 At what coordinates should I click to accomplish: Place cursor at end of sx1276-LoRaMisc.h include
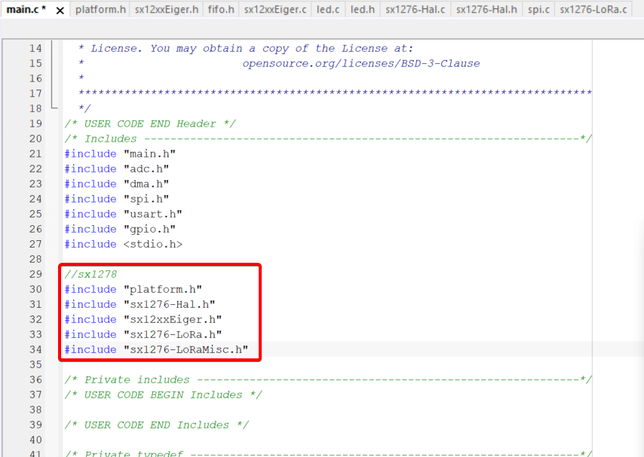(x=250, y=349)
